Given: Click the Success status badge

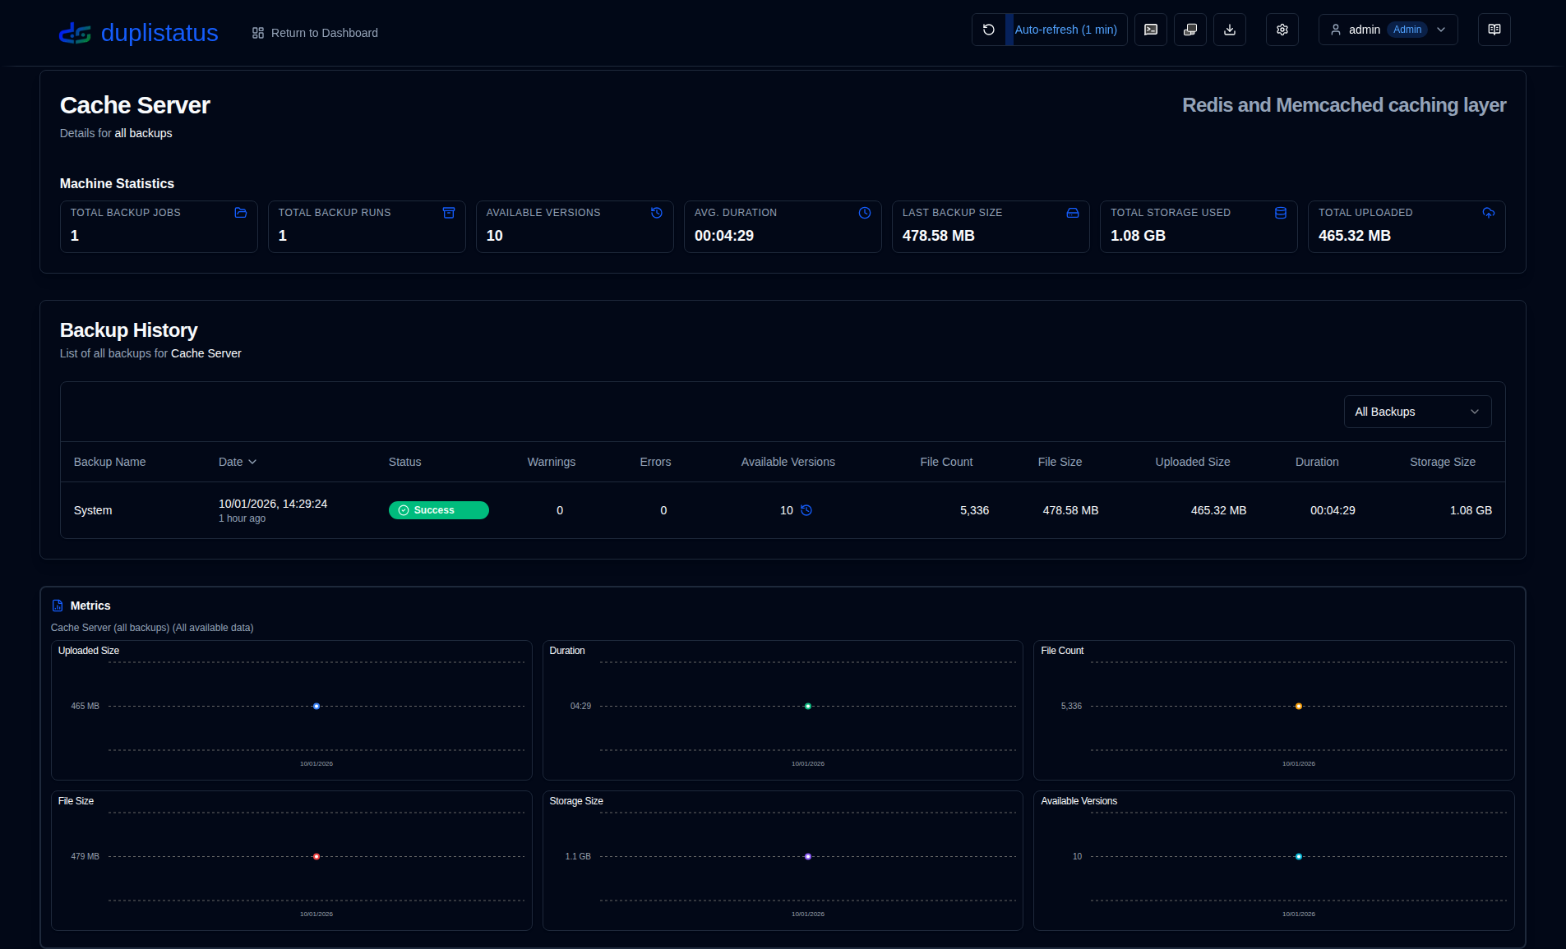Looking at the screenshot, I should tap(438, 510).
